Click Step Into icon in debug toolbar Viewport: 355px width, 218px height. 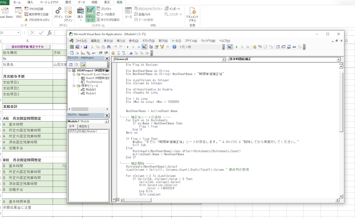[x=260, y=47]
